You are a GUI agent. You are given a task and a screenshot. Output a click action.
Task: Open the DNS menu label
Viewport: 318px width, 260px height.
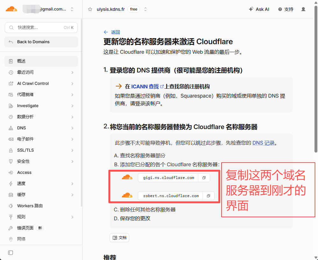(x=22, y=128)
